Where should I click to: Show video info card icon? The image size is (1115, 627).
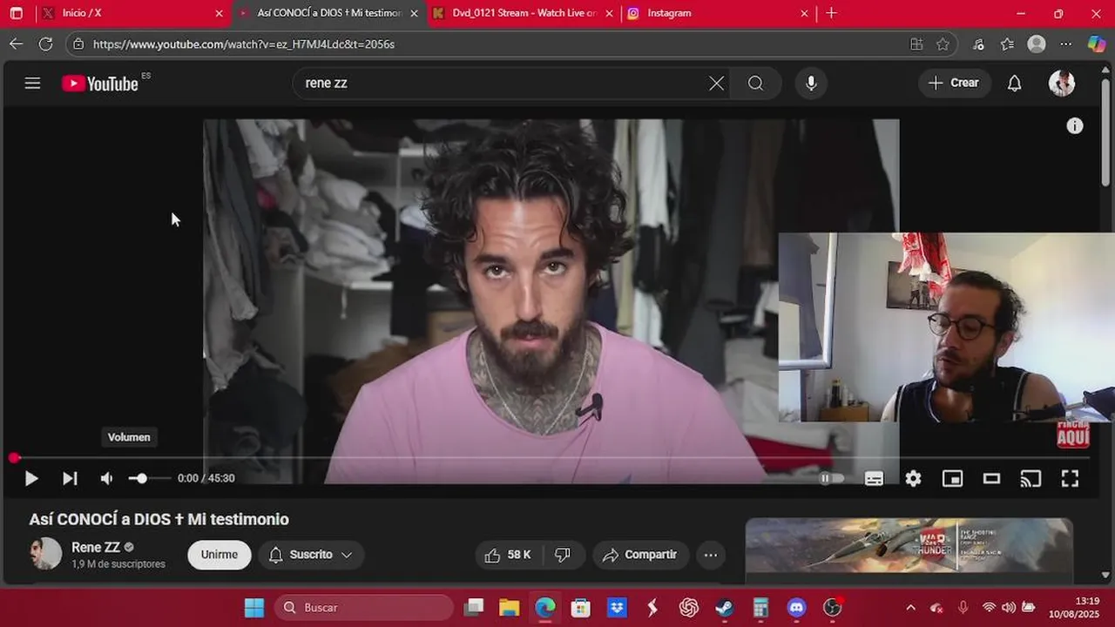[1075, 125]
